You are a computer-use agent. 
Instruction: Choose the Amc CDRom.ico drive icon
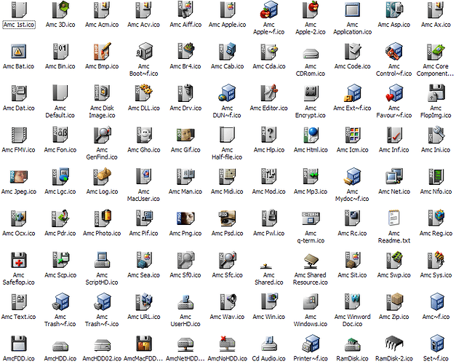[x=311, y=53]
